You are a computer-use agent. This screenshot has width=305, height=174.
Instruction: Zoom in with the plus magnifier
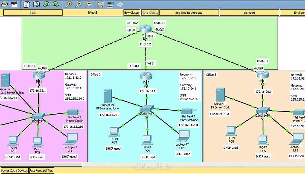(68, 4)
